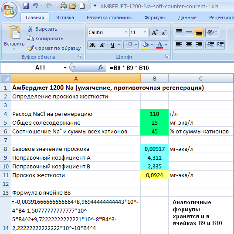Toggle italic К formatting
Viewport: 234px width, 234px height.
102,45
